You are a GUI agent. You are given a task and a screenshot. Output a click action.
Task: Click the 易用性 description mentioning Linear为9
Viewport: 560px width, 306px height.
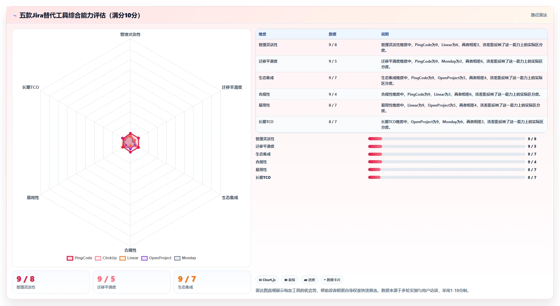(x=460, y=108)
